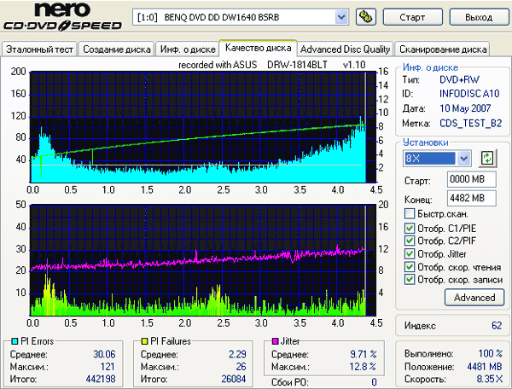
Task: Click the magenta Jitter legend swatch
Action: pyautogui.click(x=276, y=341)
